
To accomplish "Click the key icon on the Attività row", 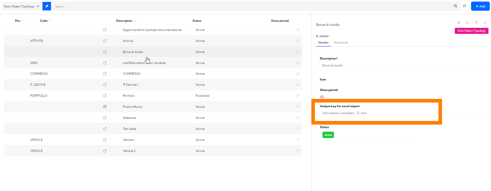I will pyautogui.click(x=298, y=41).
